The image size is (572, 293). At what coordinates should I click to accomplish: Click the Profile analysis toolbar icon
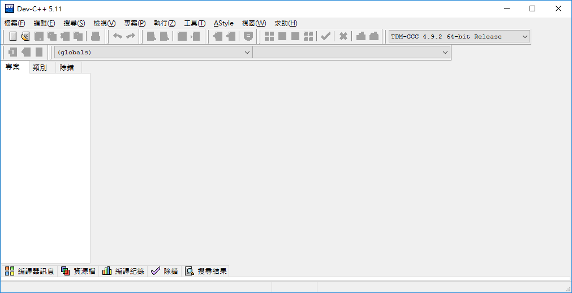tap(361, 37)
